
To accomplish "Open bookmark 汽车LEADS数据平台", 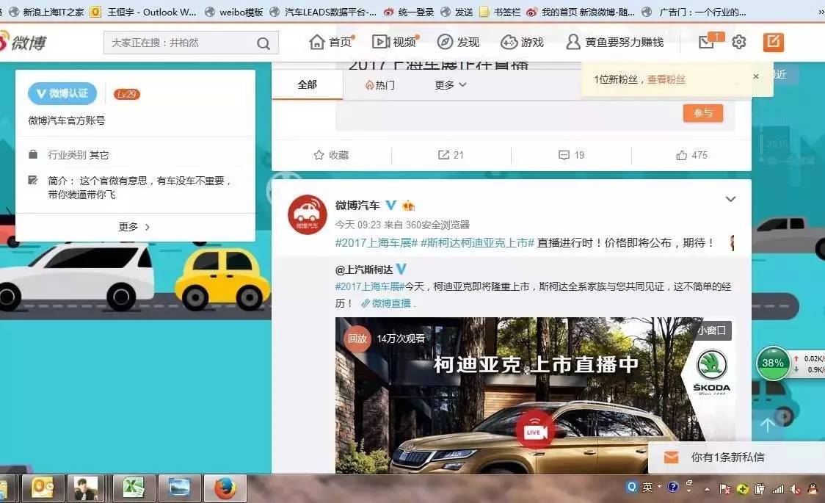I will 323,12.
